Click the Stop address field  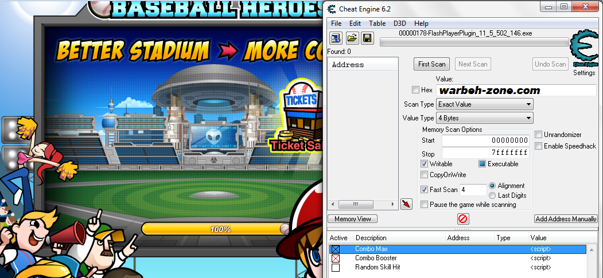[485, 153]
